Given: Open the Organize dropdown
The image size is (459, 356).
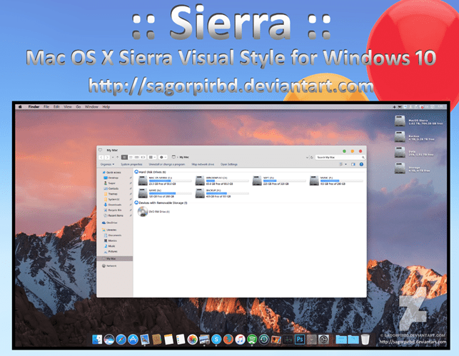Looking at the screenshot, I should pyautogui.click(x=107, y=164).
